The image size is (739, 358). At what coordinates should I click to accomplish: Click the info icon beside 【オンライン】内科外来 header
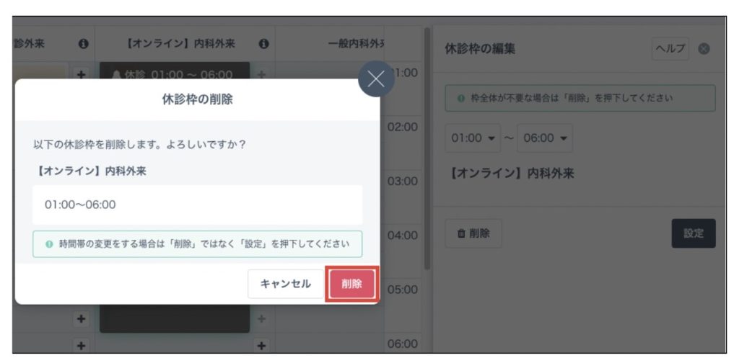pos(263,45)
